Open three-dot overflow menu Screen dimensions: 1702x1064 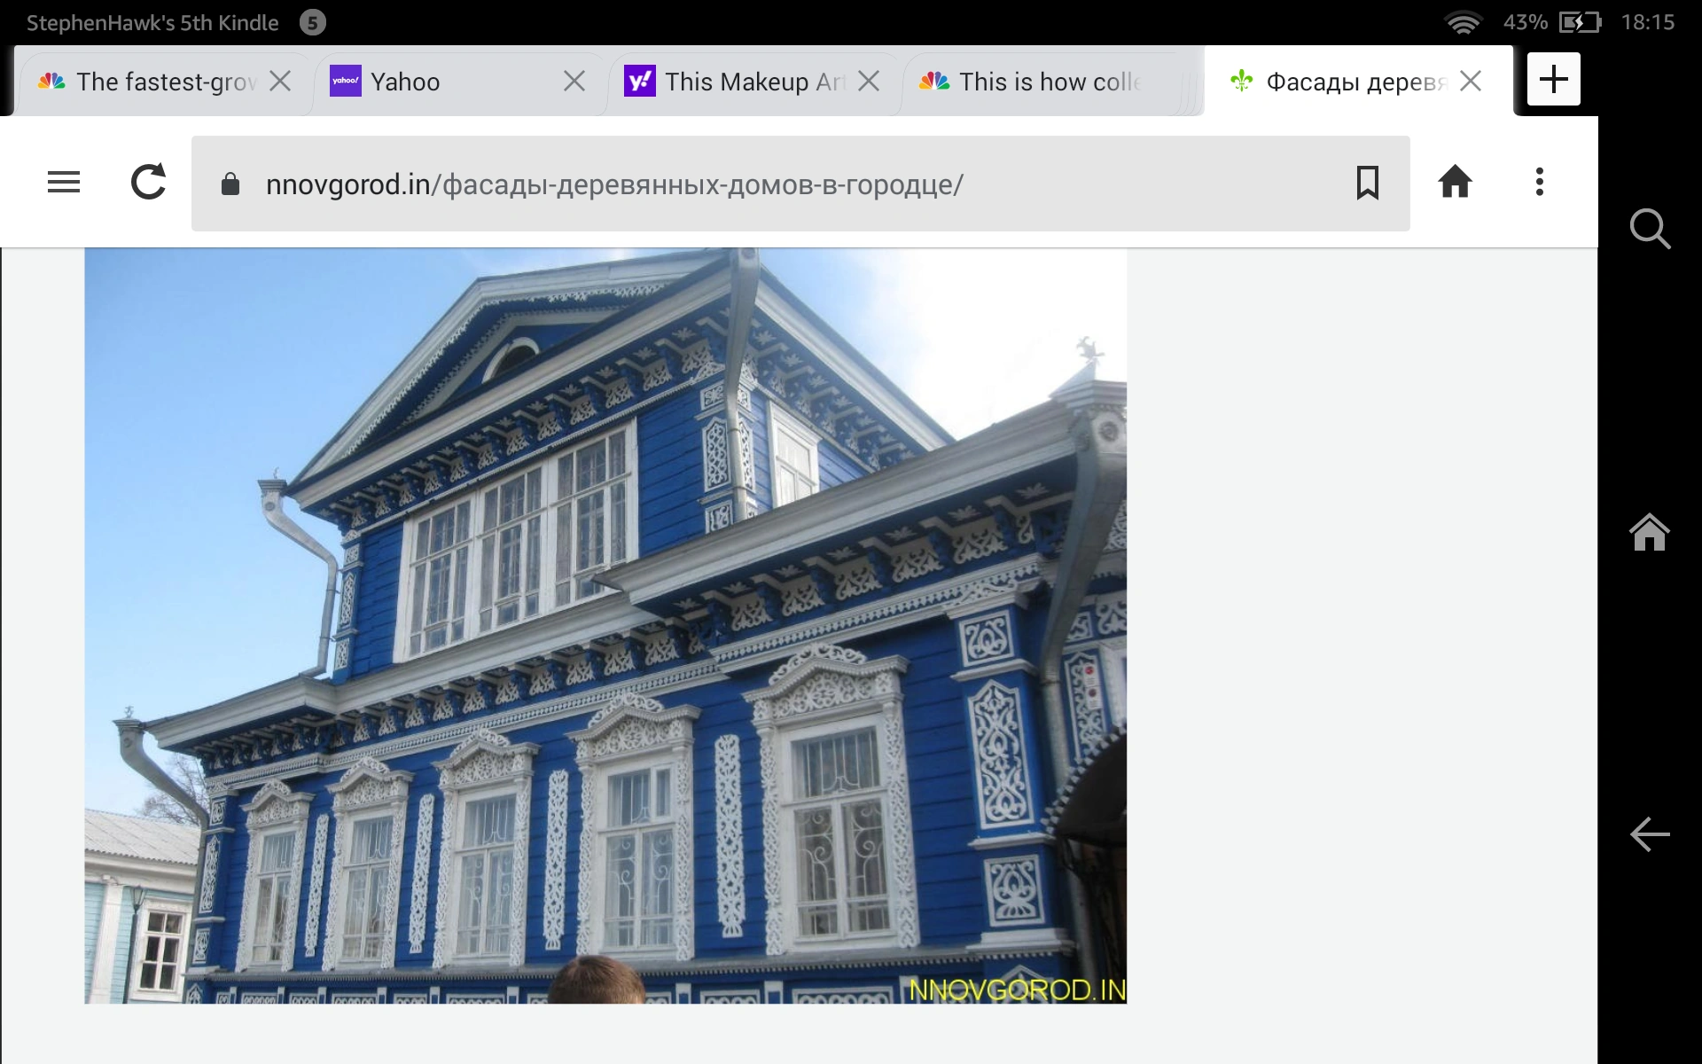1540,183
